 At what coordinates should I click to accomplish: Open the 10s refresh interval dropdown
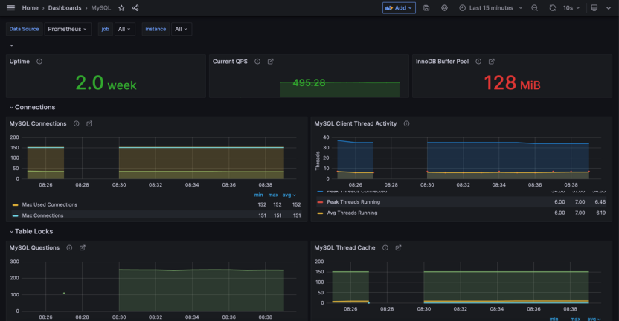point(571,8)
